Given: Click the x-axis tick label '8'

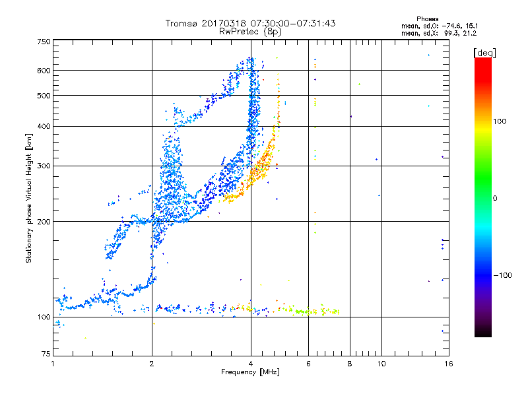Looking at the screenshot, I should [x=350, y=364].
